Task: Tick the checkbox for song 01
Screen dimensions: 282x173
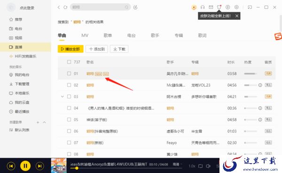Action: pyautogui.click(x=69, y=74)
